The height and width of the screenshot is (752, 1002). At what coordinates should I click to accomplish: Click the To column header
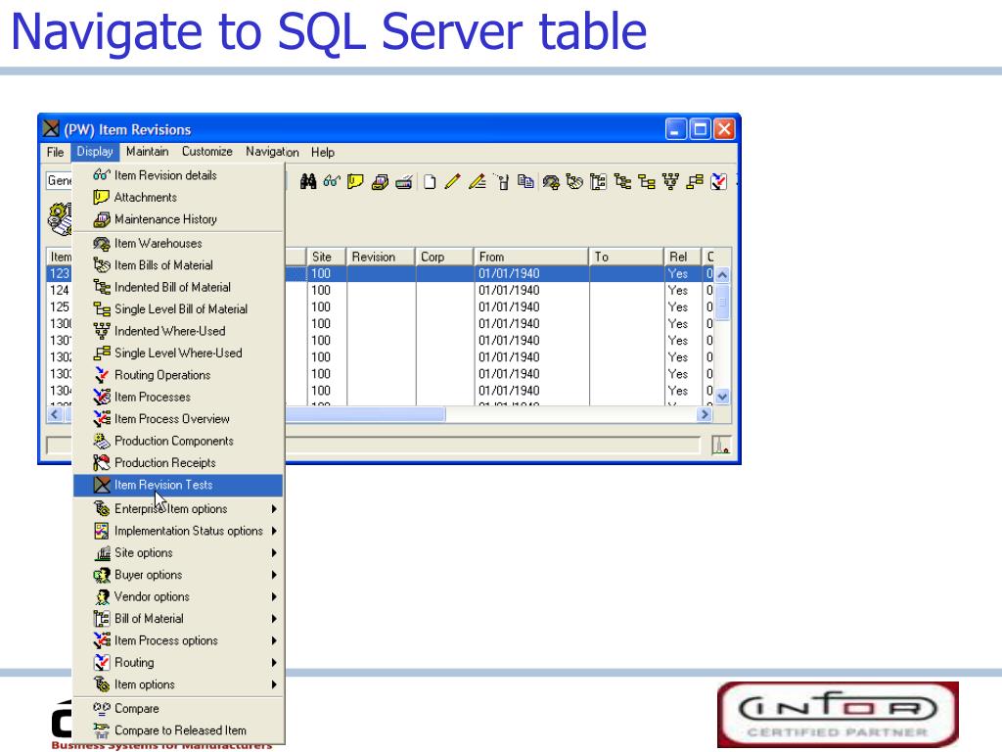(626, 257)
